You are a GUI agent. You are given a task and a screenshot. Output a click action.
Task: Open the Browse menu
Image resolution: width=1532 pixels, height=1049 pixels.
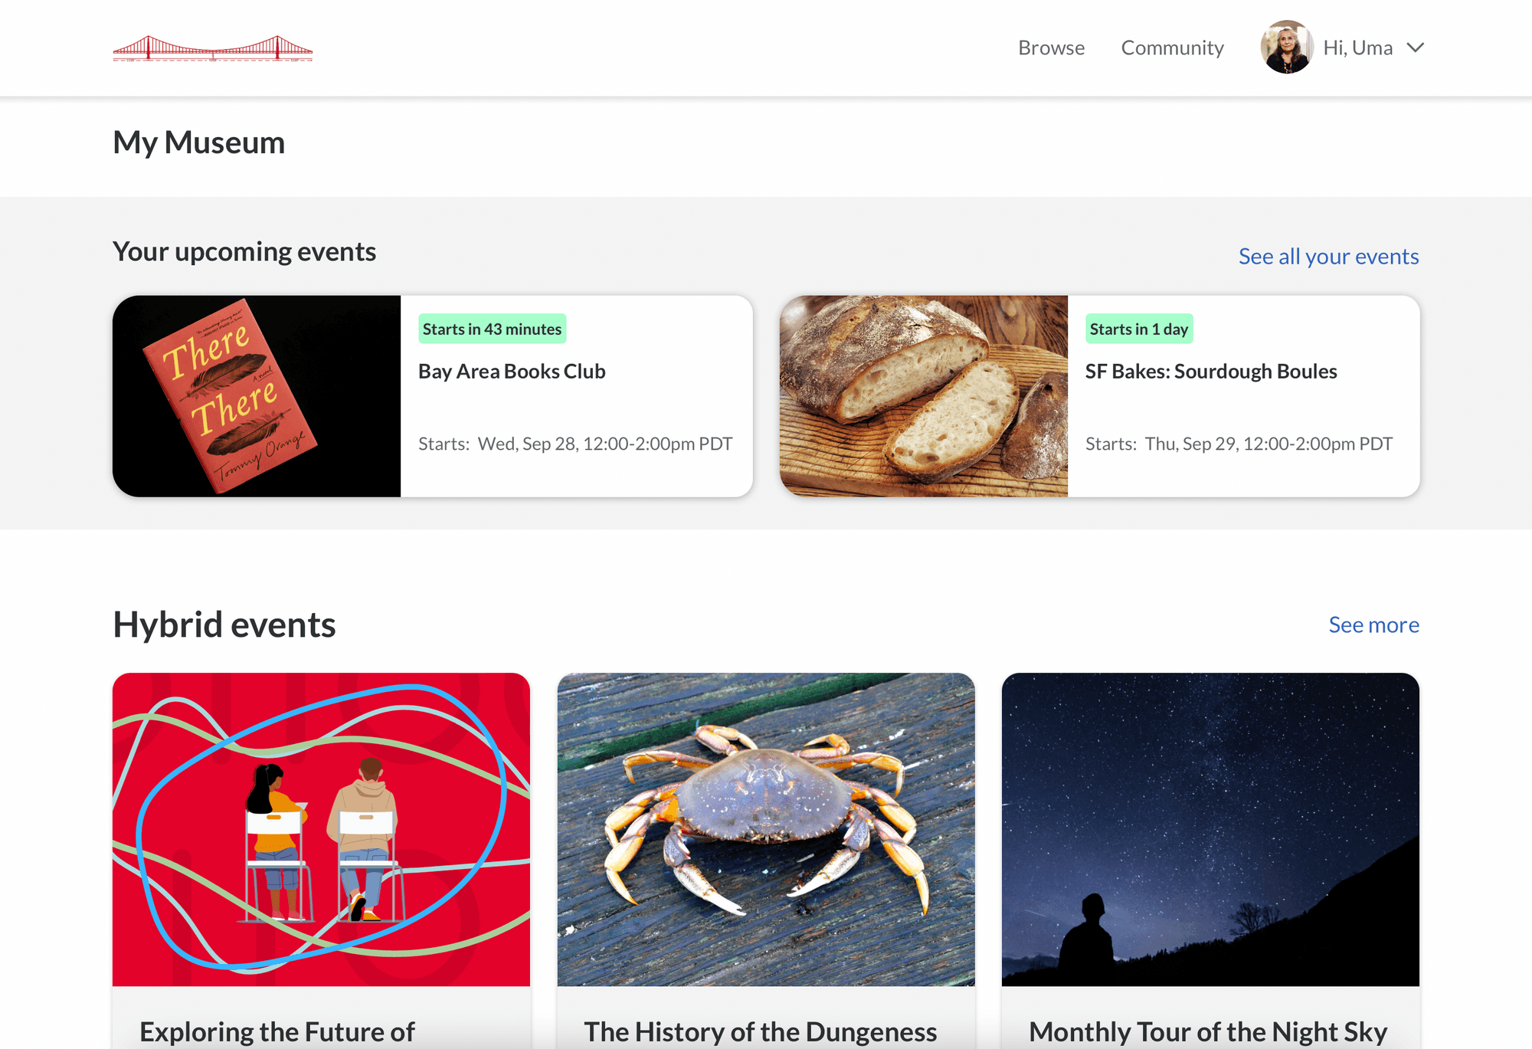click(x=1051, y=48)
